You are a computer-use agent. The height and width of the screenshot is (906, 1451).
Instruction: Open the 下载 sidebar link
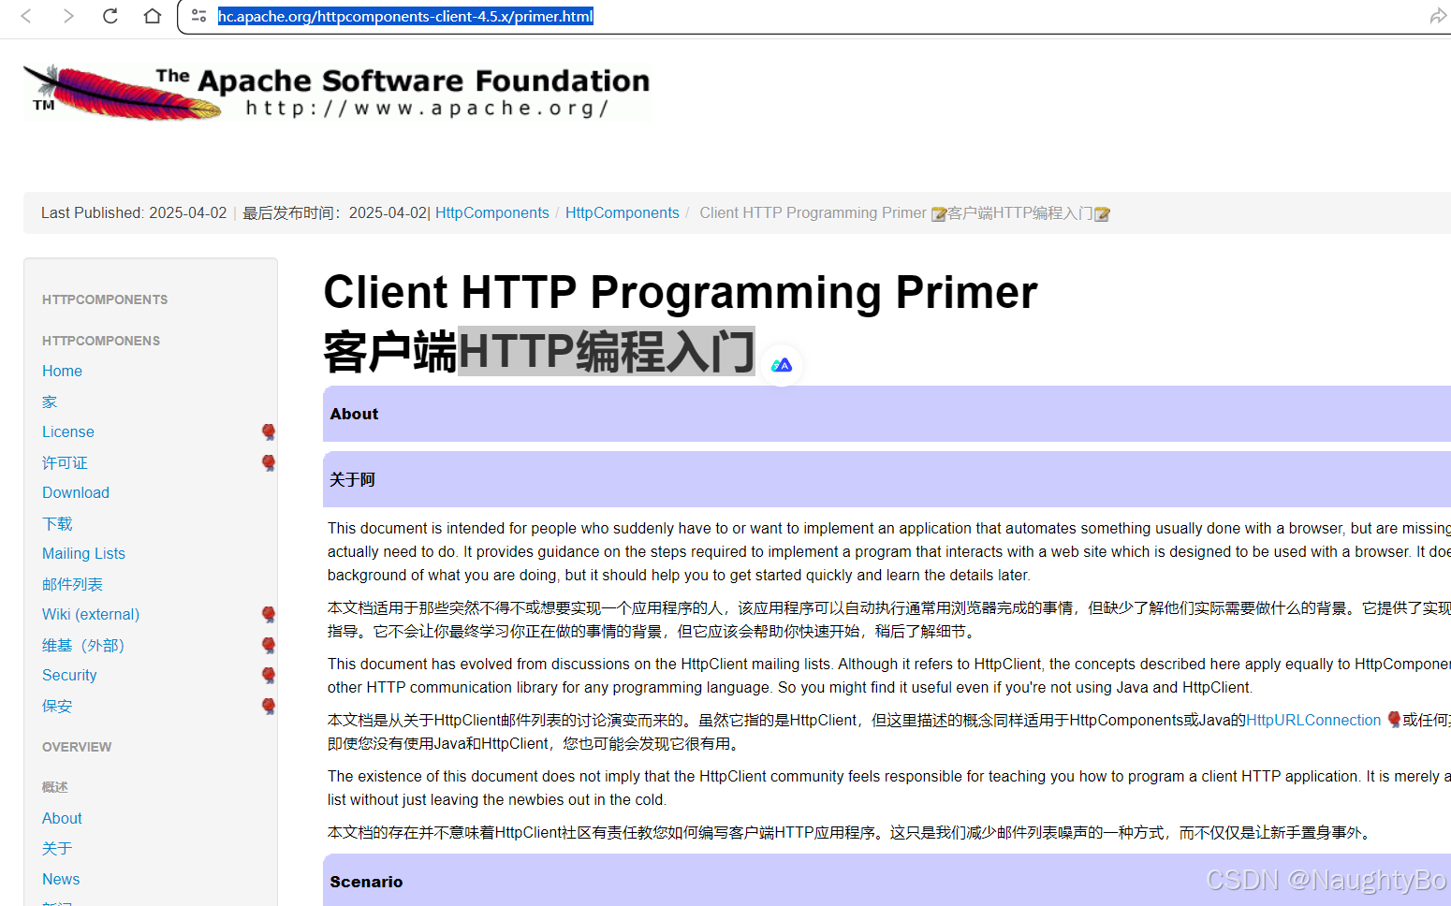[57, 523]
